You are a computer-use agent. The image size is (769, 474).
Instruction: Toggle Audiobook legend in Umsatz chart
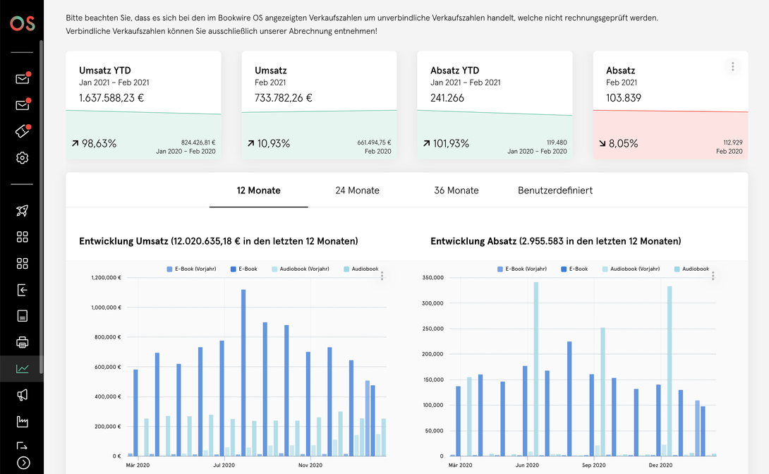[361, 269]
